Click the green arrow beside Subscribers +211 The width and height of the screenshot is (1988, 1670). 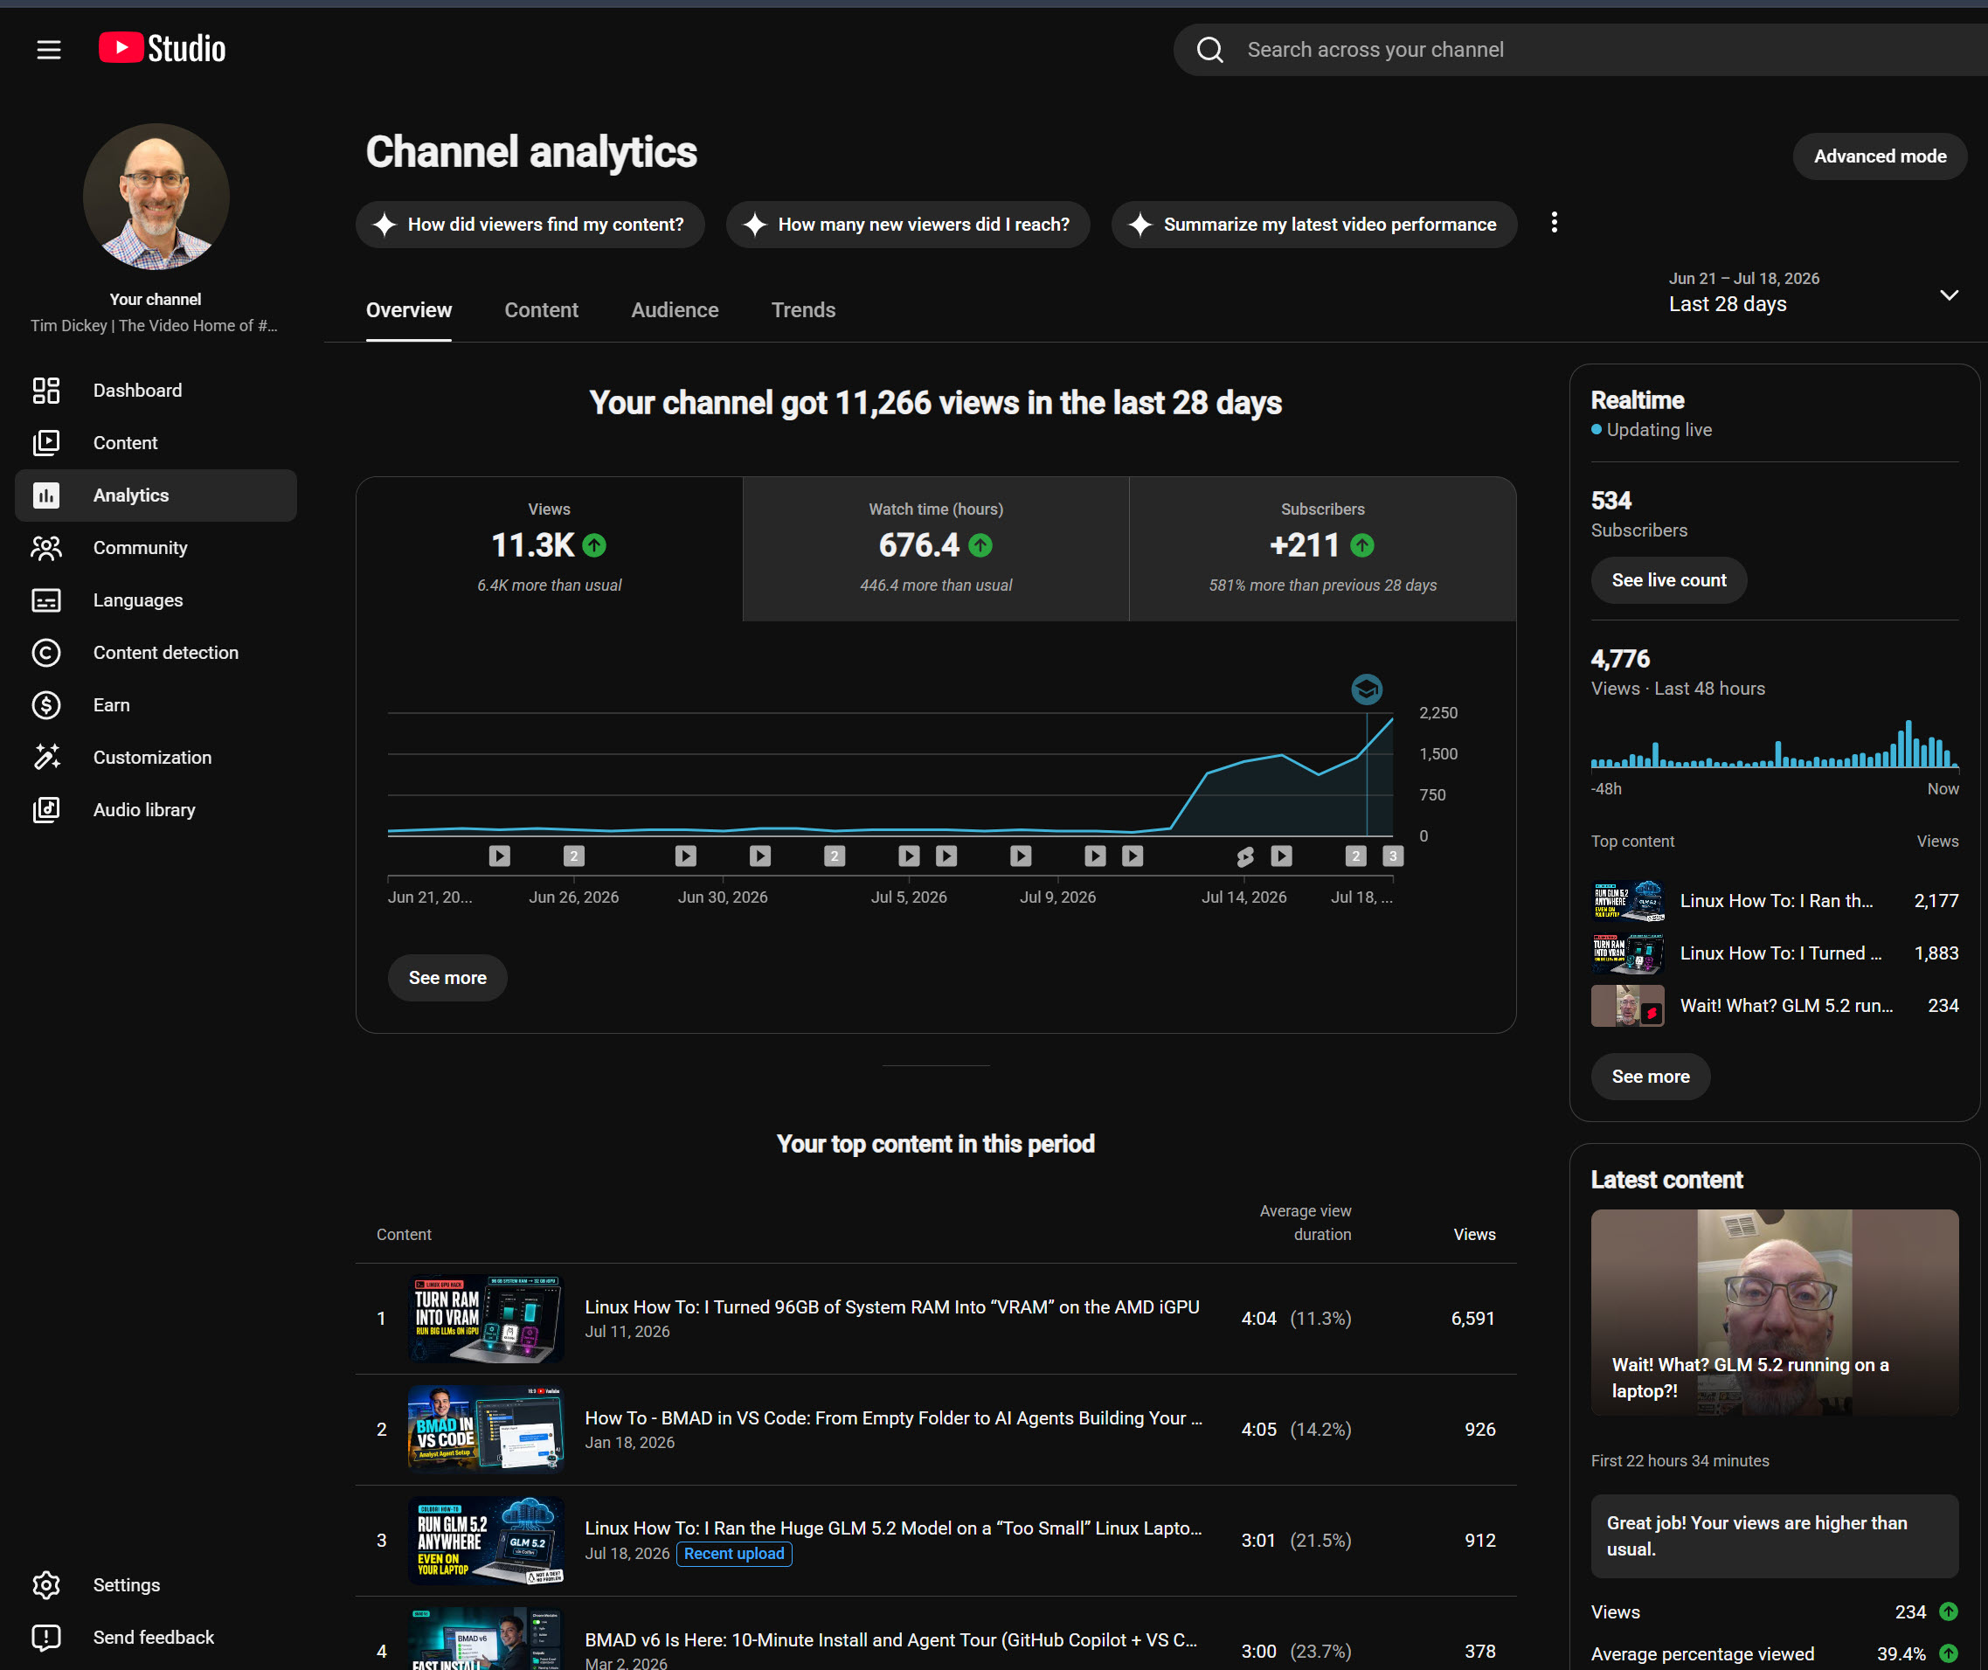(x=1362, y=545)
